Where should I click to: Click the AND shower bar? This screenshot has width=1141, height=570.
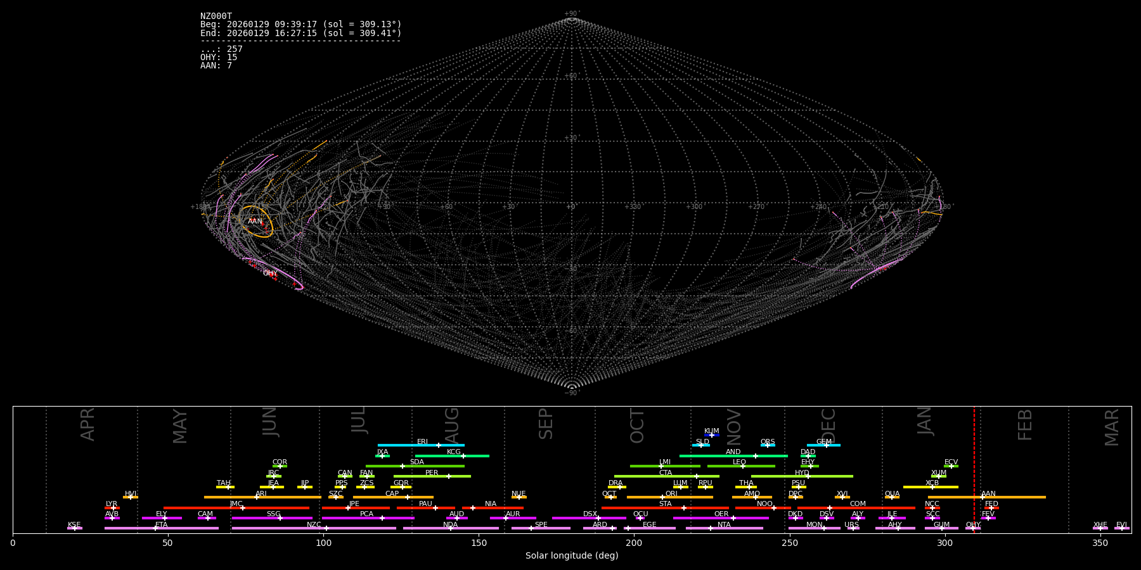coord(733,455)
